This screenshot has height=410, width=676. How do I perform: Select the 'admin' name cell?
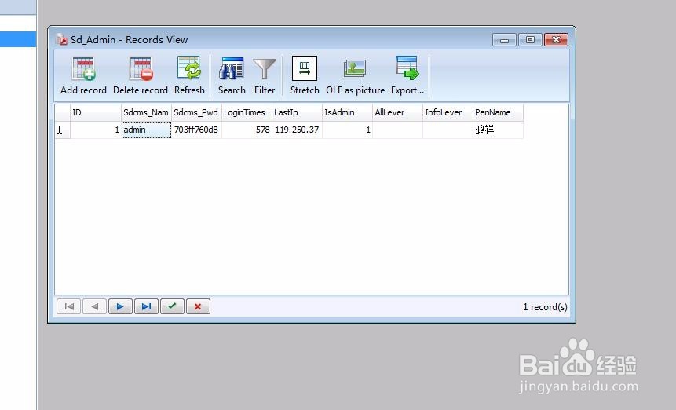[x=146, y=130]
